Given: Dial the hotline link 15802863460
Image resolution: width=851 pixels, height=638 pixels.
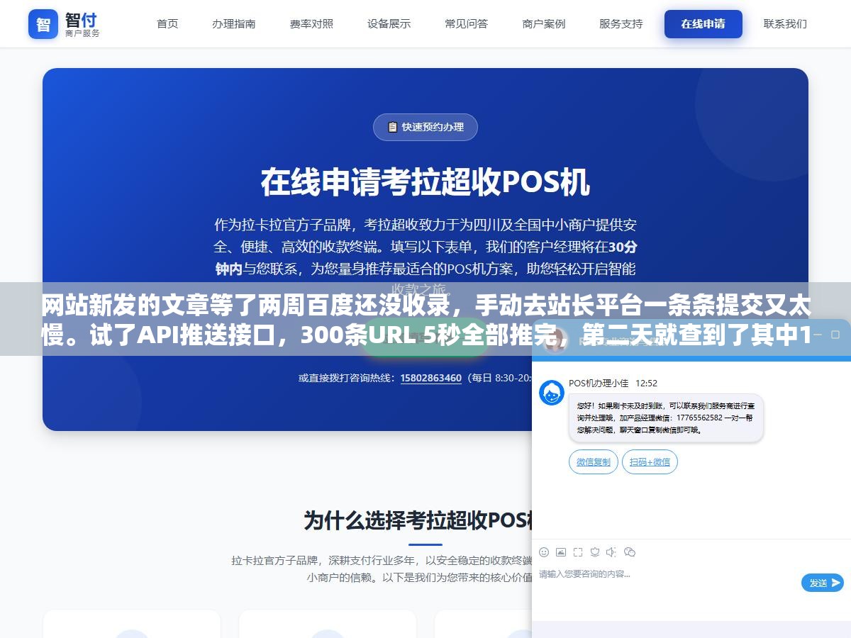Looking at the screenshot, I should click(430, 378).
